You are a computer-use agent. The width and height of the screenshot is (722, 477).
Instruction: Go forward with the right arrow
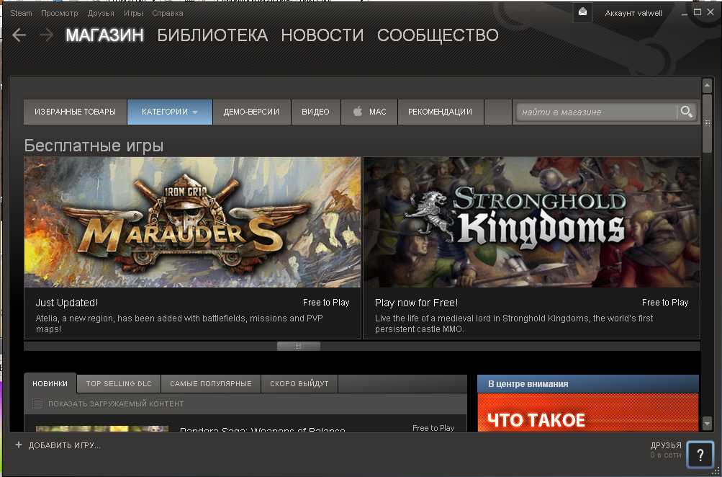click(x=46, y=35)
